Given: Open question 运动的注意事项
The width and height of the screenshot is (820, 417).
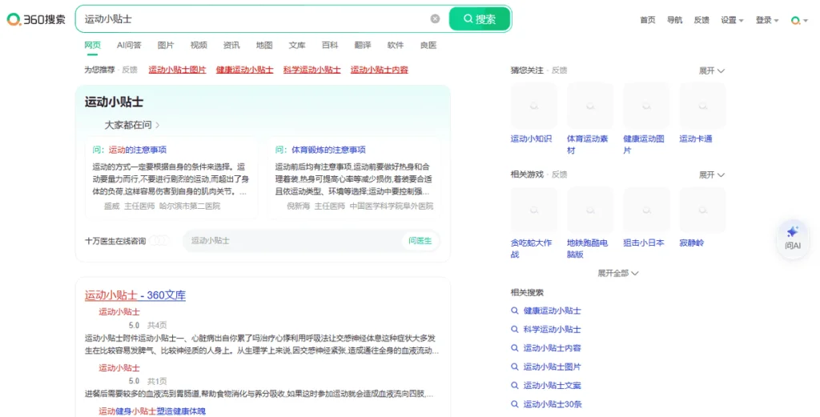Looking at the screenshot, I should [138, 150].
